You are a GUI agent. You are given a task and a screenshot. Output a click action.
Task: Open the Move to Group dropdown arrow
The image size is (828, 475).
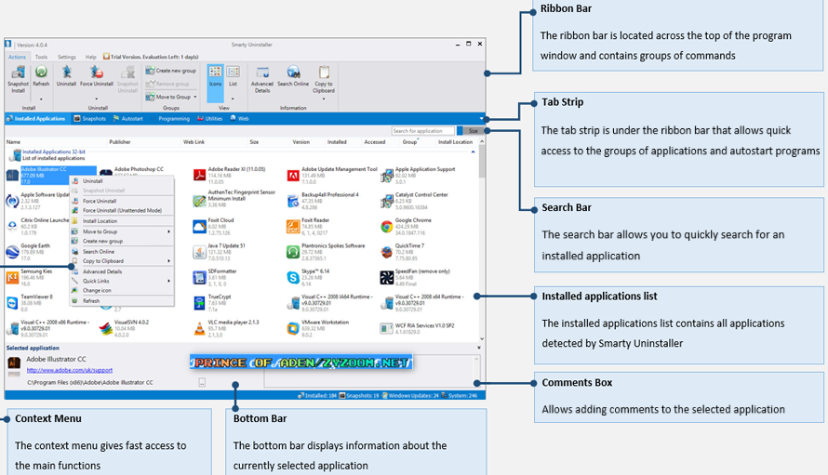pos(195,97)
